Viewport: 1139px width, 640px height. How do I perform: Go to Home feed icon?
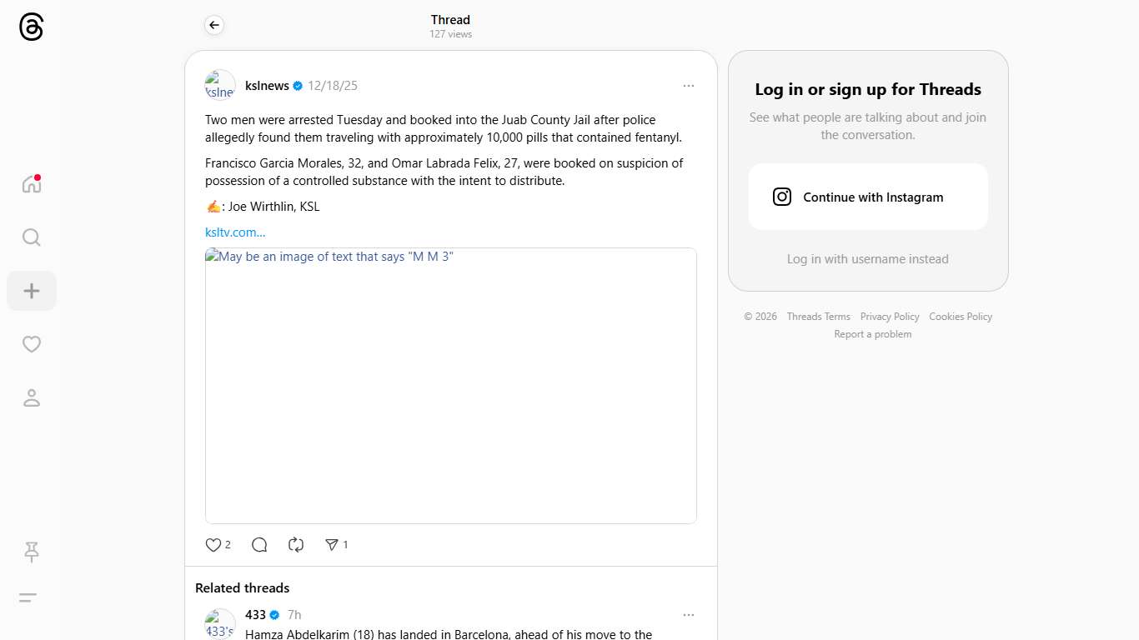[32, 184]
